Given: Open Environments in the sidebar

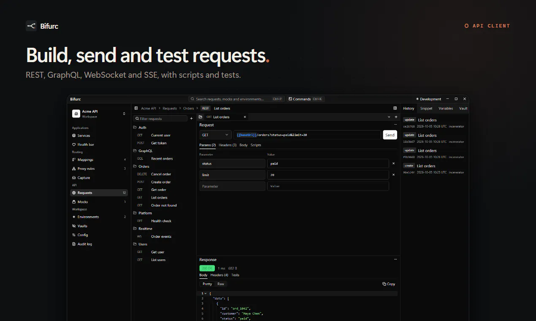Looking at the screenshot, I should (x=99, y=217).
